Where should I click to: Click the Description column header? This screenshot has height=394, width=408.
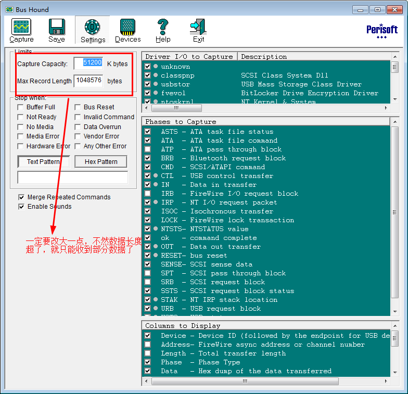pos(314,56)
